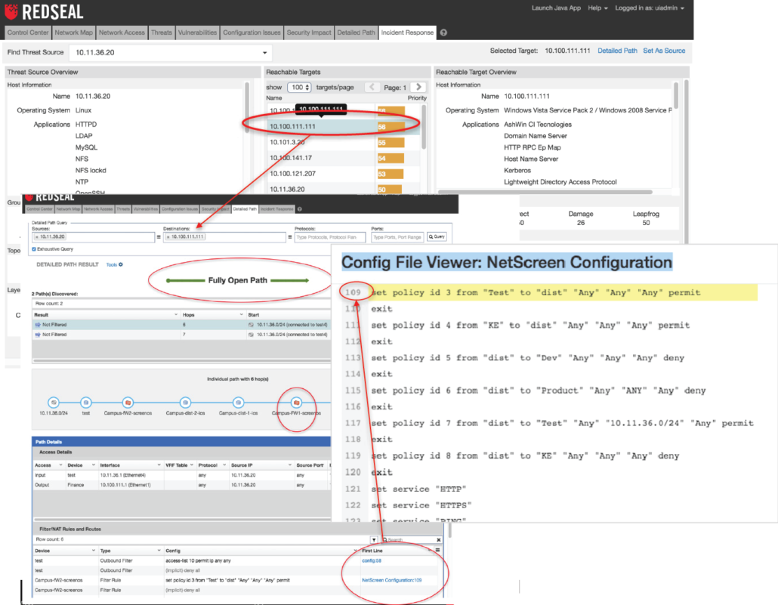
Task: Click the RedSeal logo in the main header
Action: (44, 11)
